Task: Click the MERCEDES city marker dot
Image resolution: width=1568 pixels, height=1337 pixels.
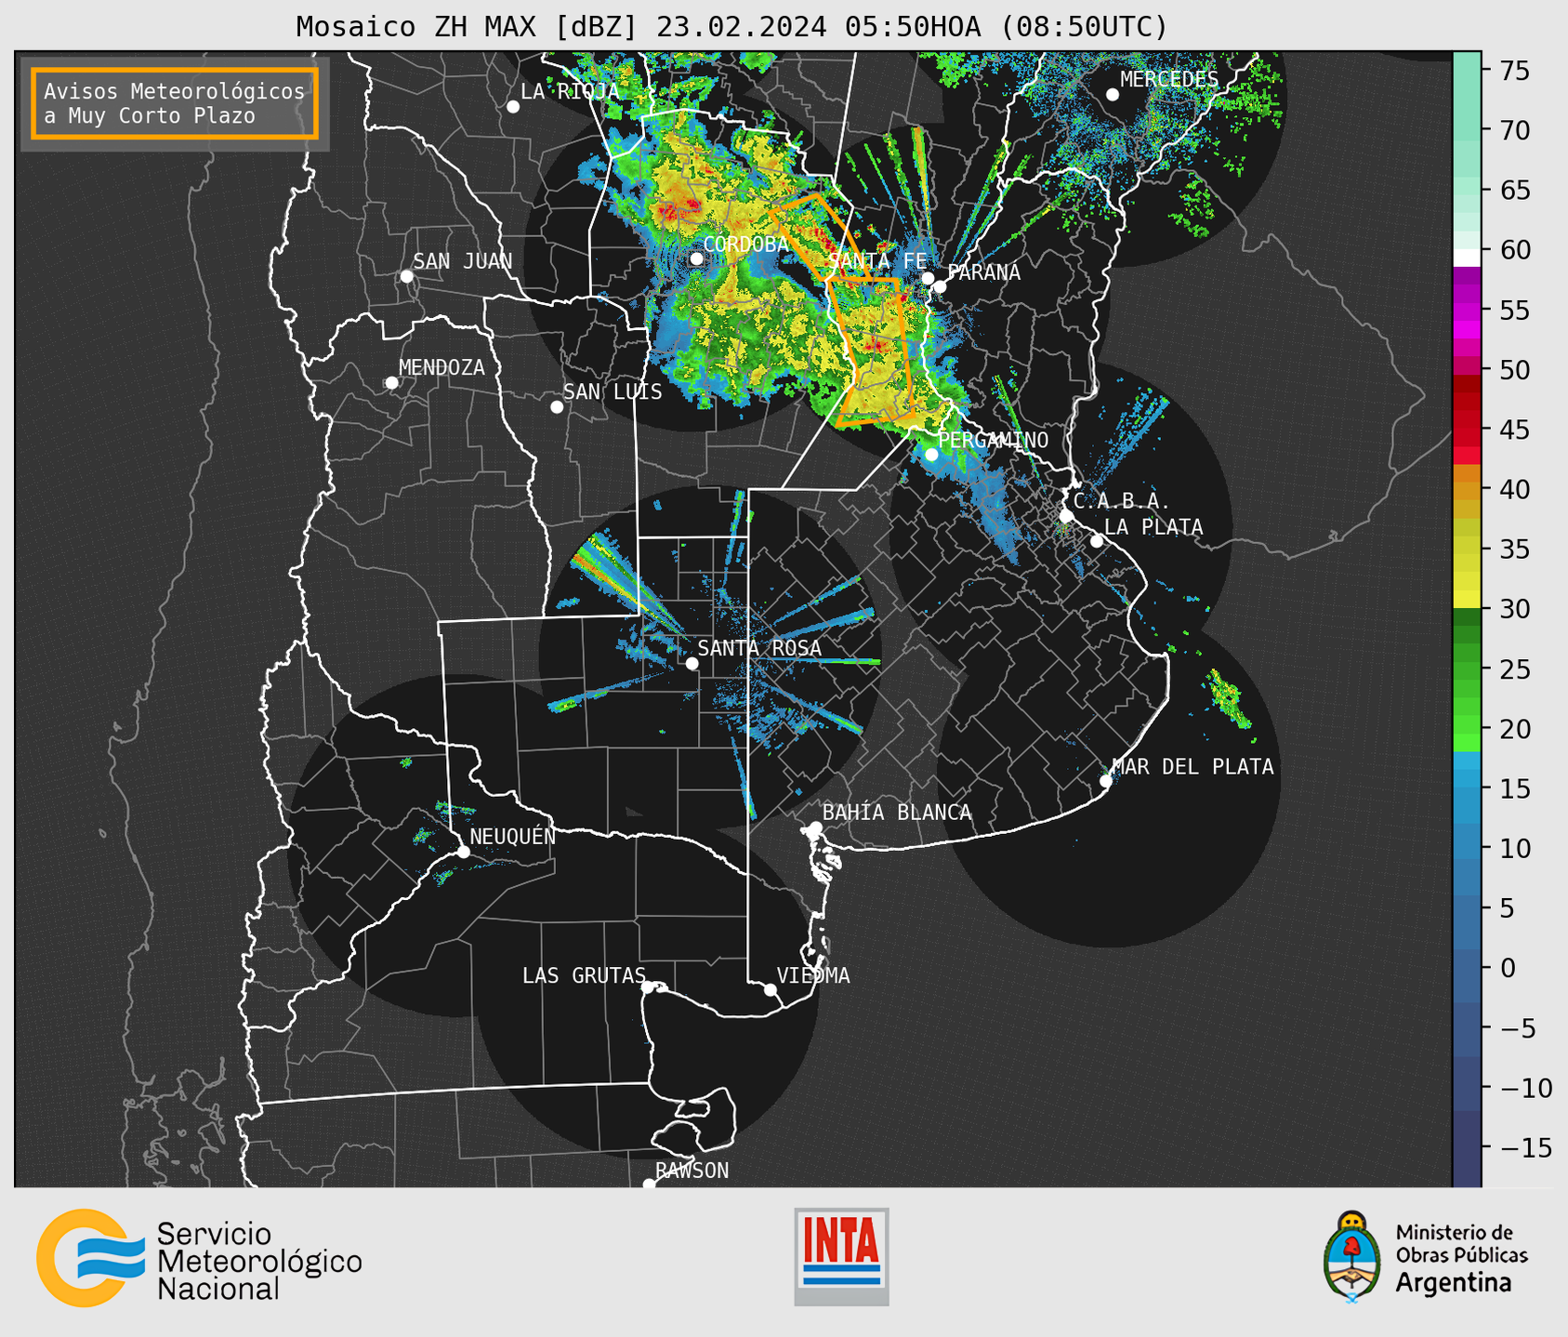Action: tap(1113, 95)
